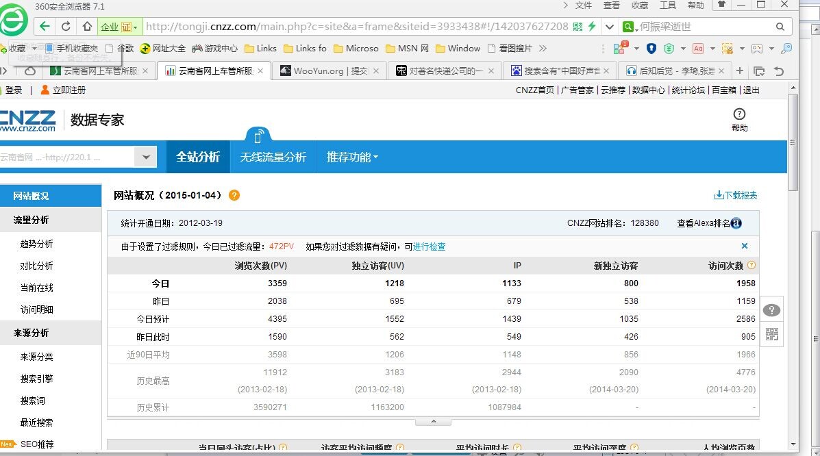Viewport: 820px width, 456px height.
Task: Click the screenshot scissors tool icon
Action: coord(727,49)
